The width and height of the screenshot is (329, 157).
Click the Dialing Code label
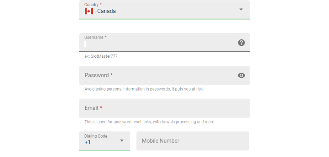coord(96,136)
